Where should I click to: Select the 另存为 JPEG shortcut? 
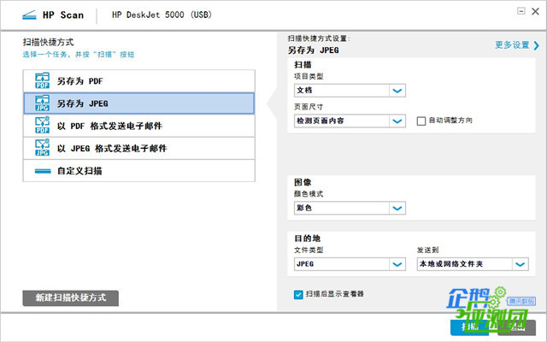tap(138, 103)
